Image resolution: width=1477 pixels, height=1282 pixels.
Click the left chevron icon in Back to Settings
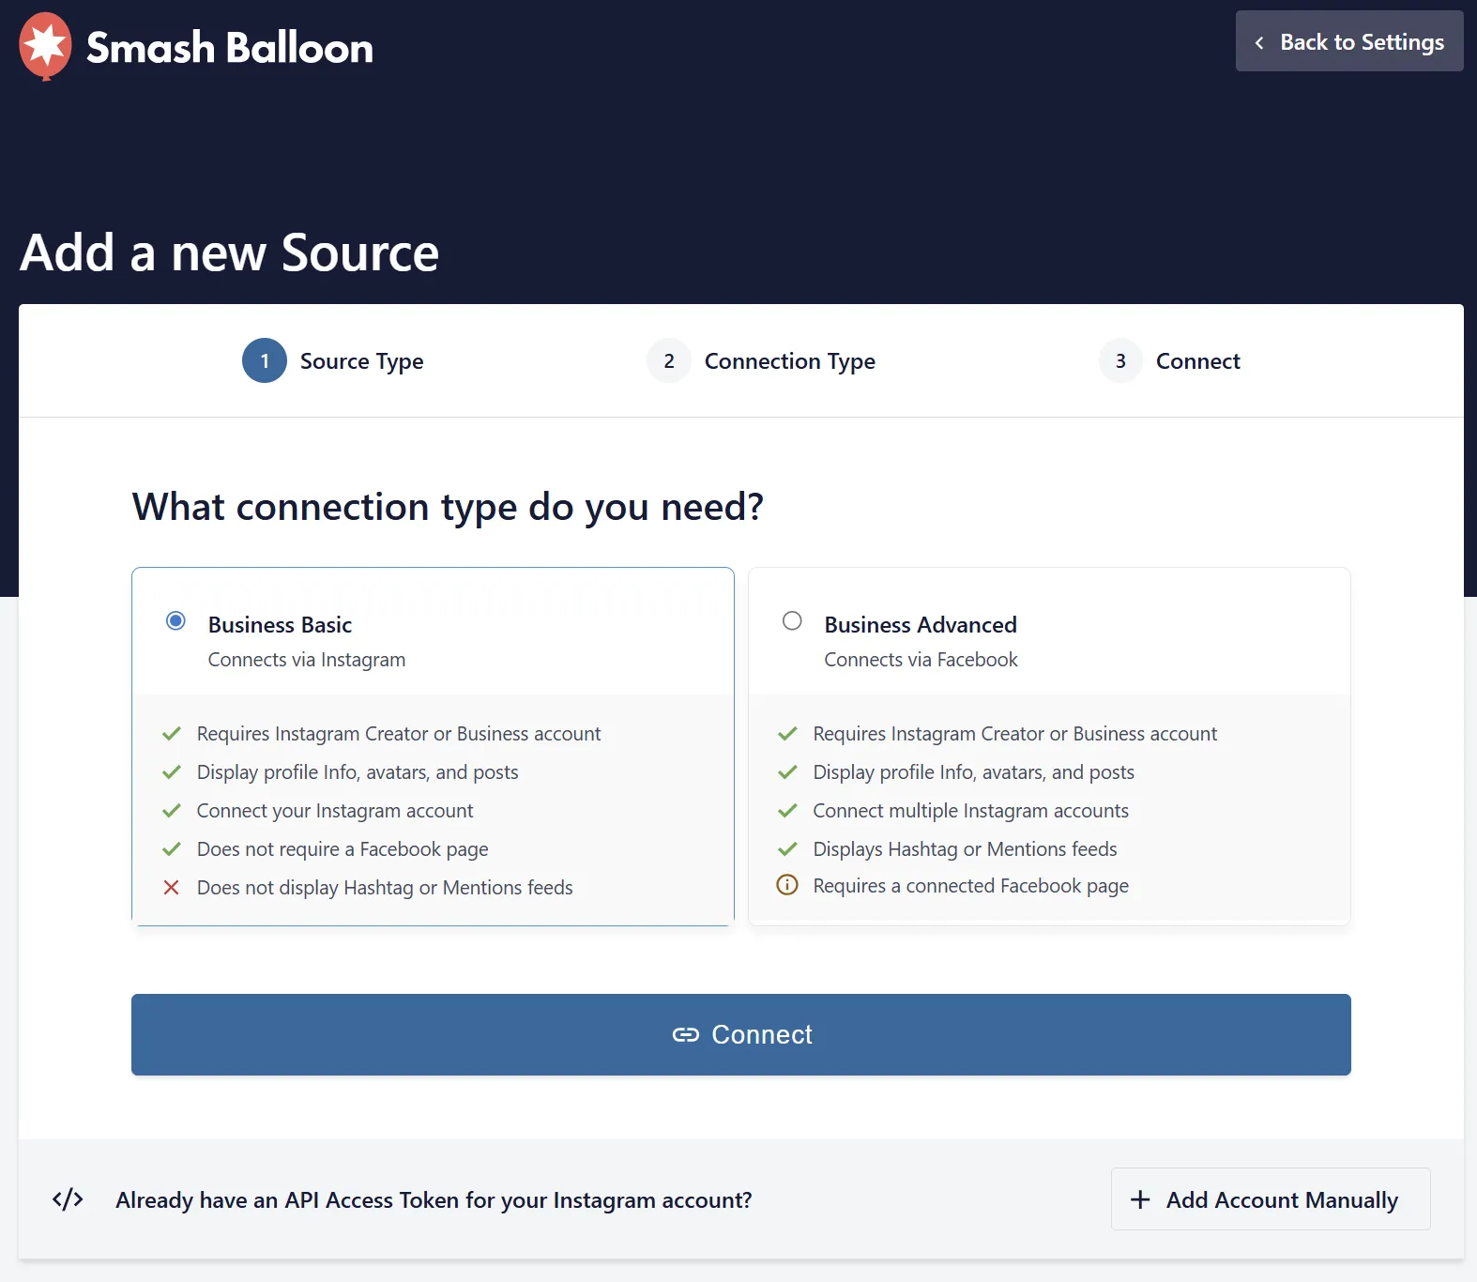(x=1259, y=42)
